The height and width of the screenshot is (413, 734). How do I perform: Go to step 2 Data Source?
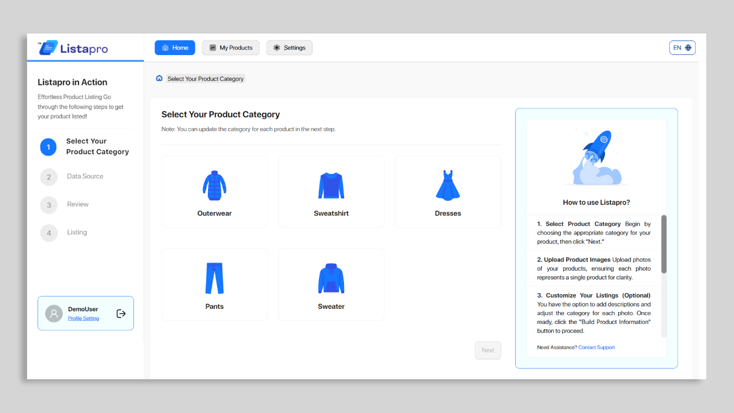pos(85,177)
